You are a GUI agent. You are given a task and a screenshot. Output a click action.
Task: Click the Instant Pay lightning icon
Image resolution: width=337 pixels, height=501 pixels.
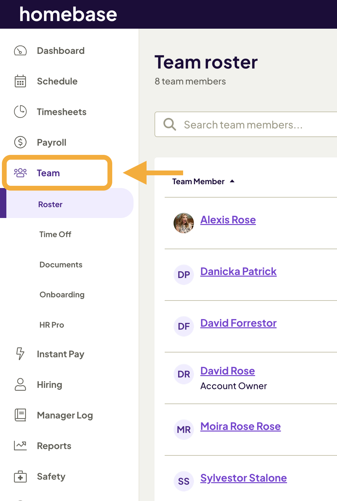(20, 354)
